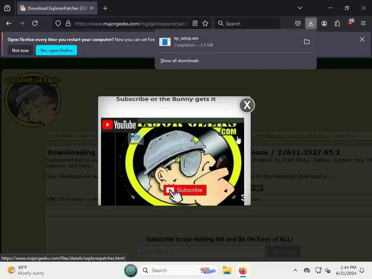Open the notifications bell icon
This screenshot has height=279, width=372.
point(362,270)
